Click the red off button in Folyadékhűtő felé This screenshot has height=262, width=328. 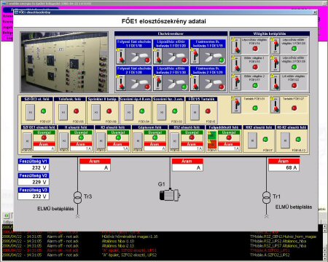click(212, 145)
